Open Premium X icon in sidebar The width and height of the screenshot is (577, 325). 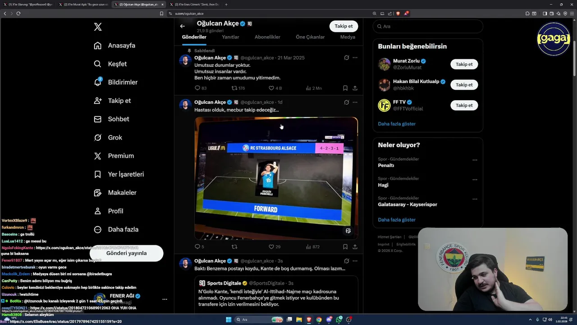coord(97,156)
